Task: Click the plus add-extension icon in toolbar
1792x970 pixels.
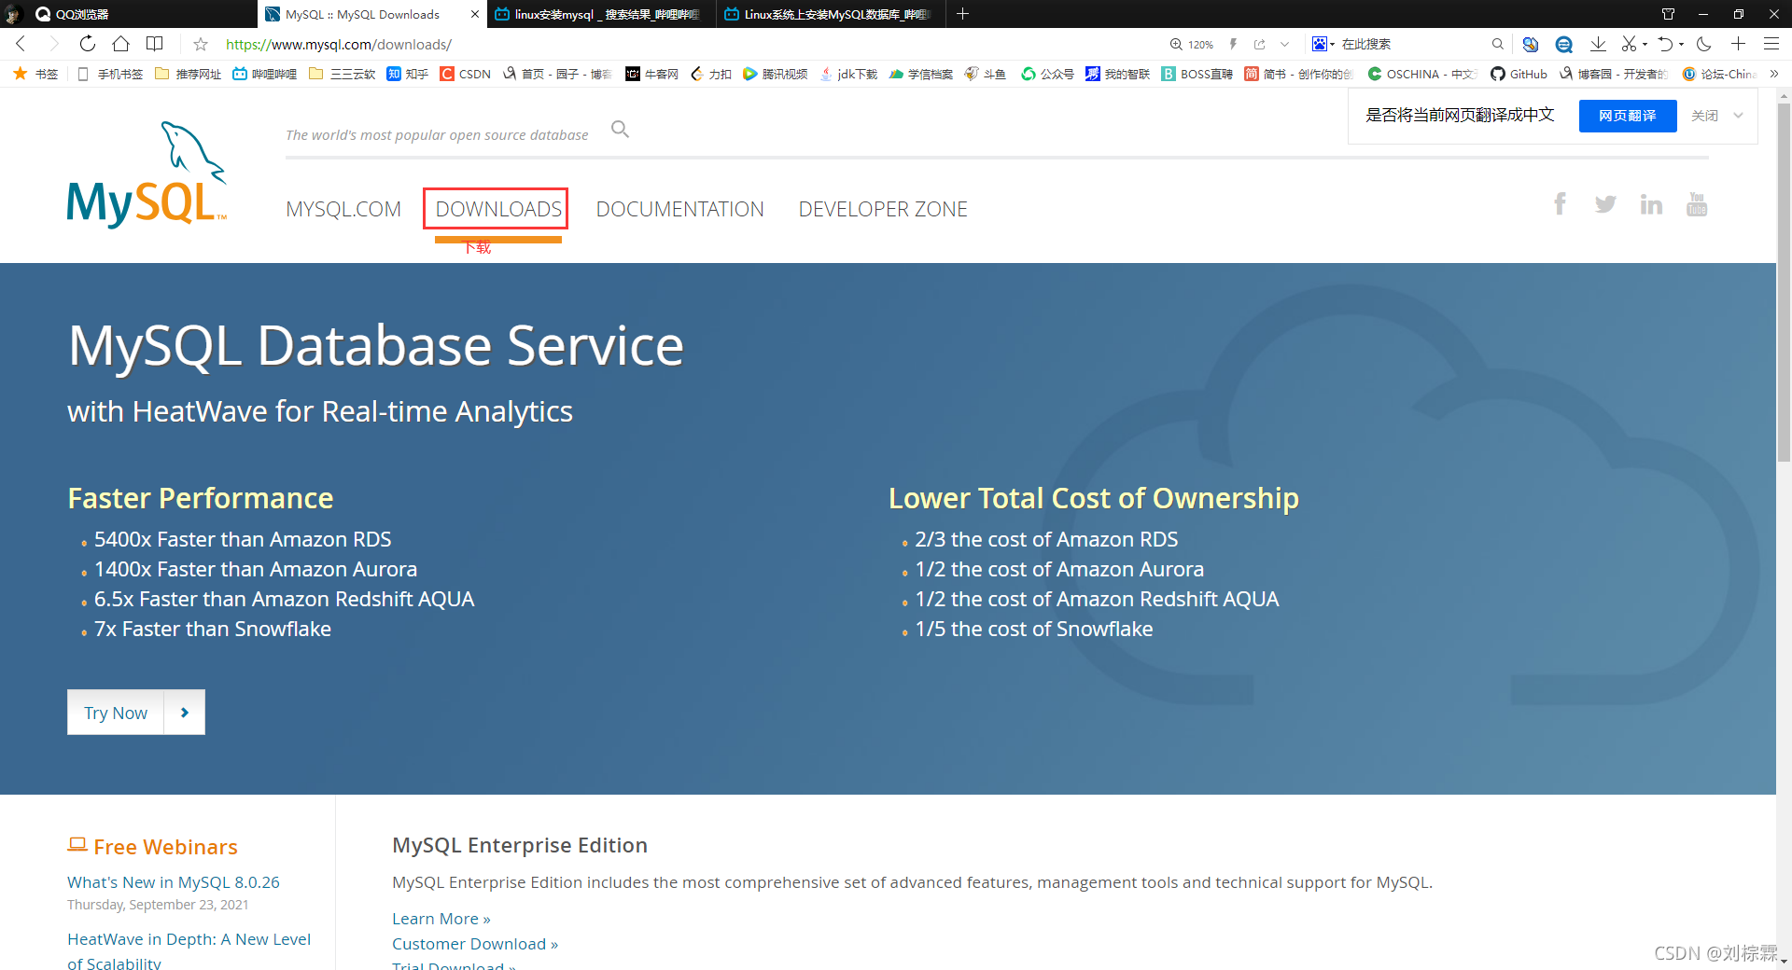Action: click(1738, 44)
